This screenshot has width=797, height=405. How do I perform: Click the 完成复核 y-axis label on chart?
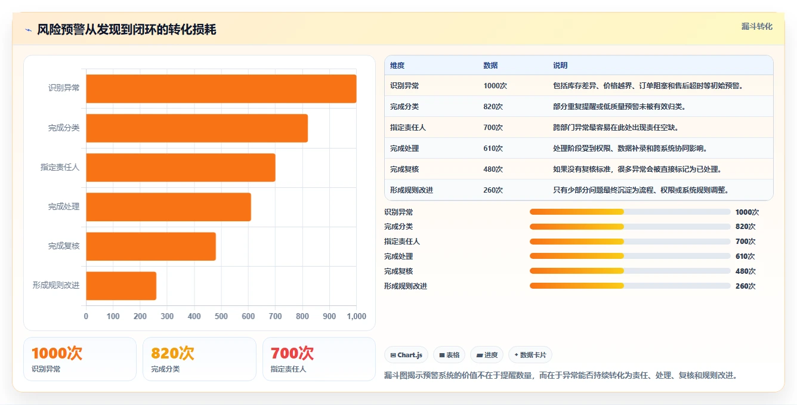(64, 246)
